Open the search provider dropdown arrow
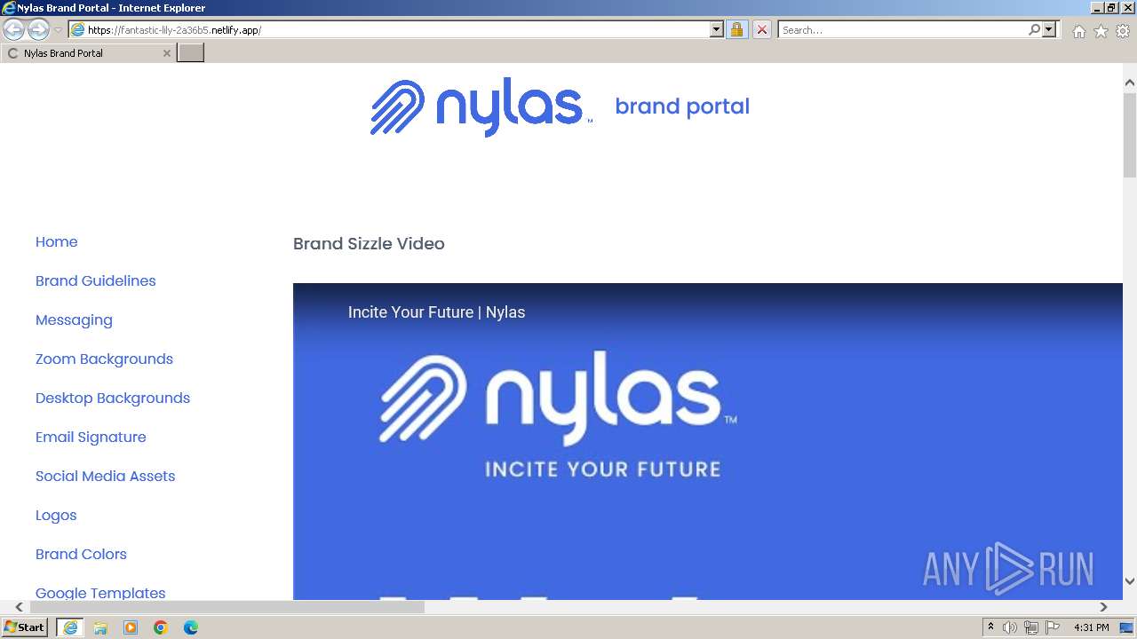1137x639 pixels. 1049,30
